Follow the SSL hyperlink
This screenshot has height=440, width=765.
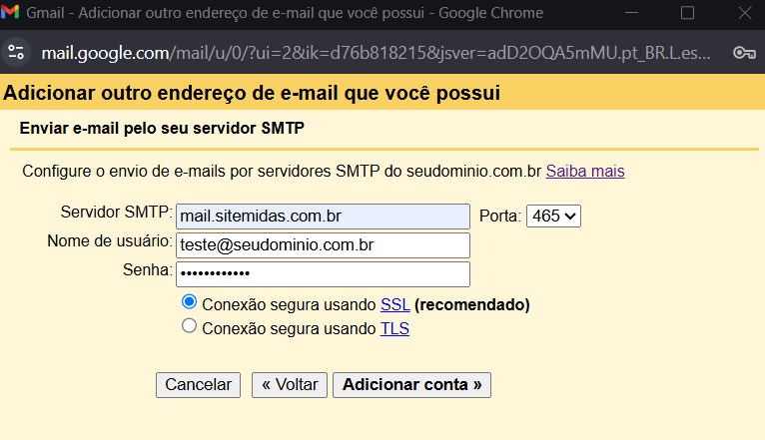394,304
